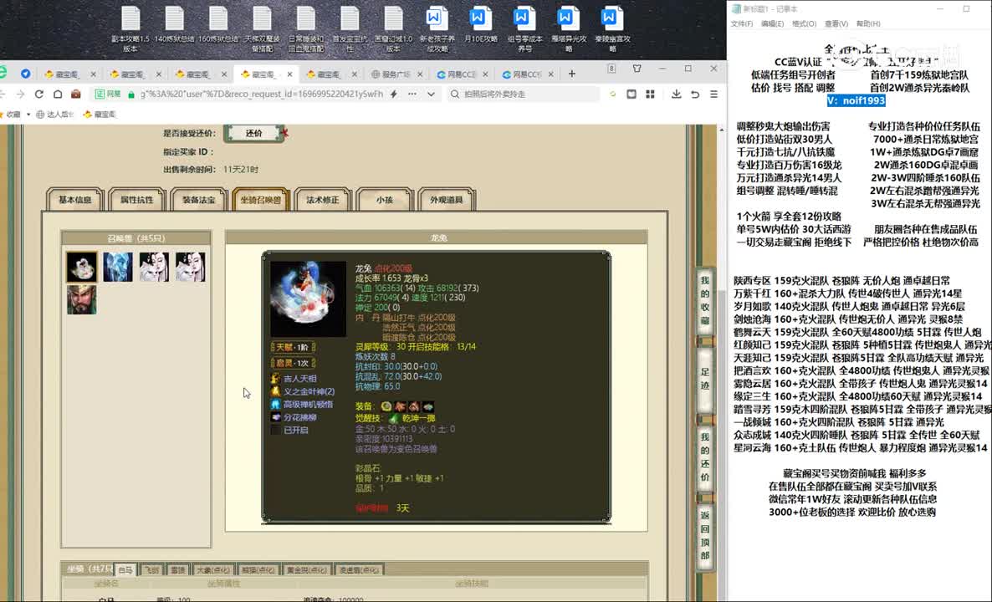This screenshot has width=992, height=602.
Task: Reload the browser page
Action: (x=39, y=94)
